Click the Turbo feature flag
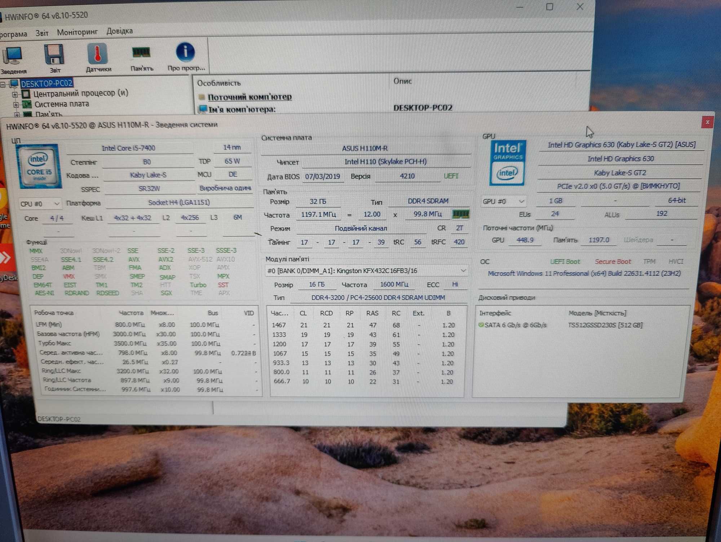This screenshot has width=721, height=542. pyautogui.click(x=198, y=285)
